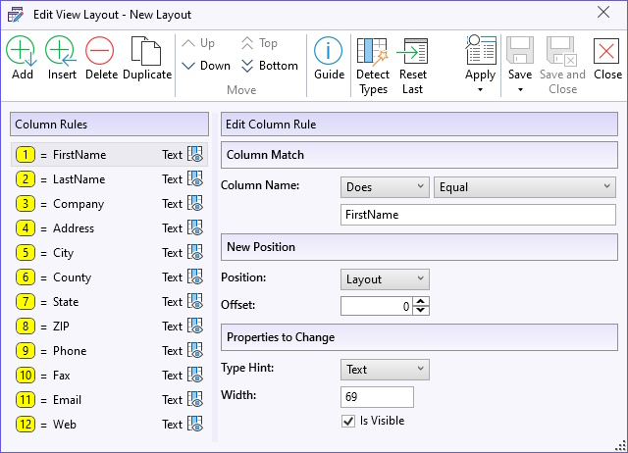Open the Save dropdown arrow
The height and width of the screenshot is (453, 628).
pos(520,89)
